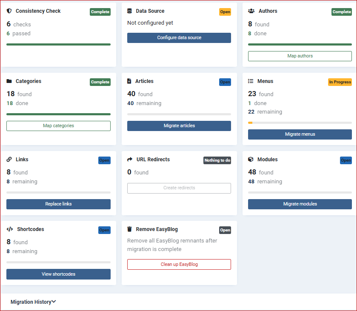
Task: Click the trash icon on Remove EasyBlog card
Action: point(130,229)
